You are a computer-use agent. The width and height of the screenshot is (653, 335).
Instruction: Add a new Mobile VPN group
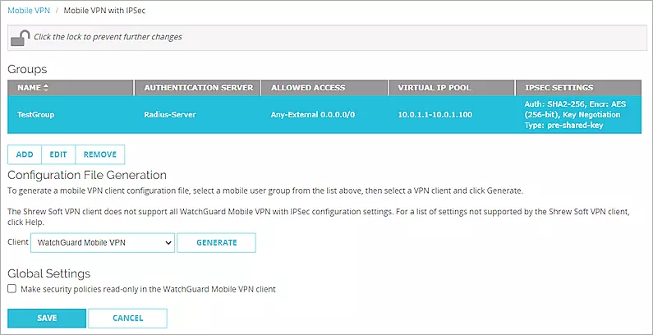[x=25, y=154]
